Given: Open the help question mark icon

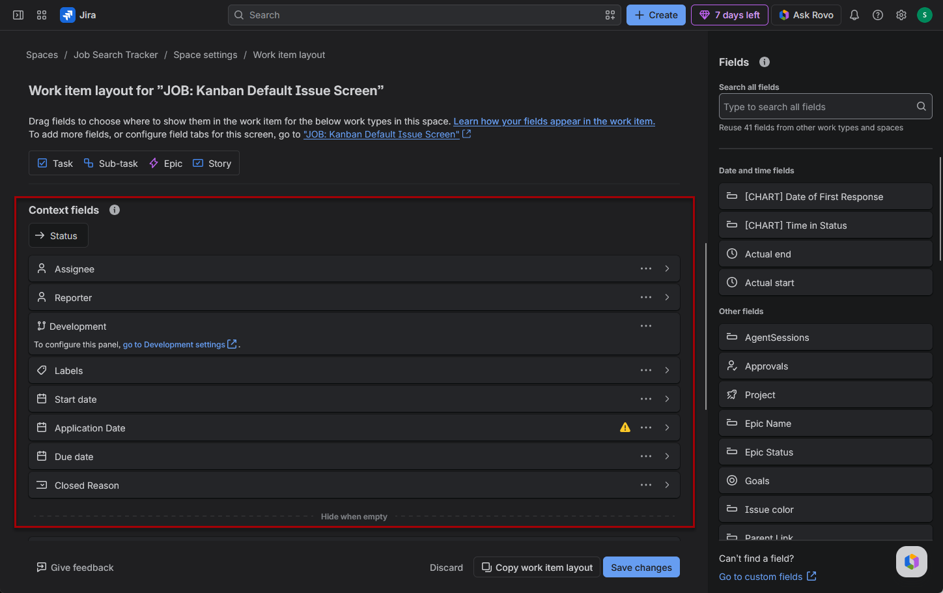Looking at the screenshot, I should tap(878, 15).
